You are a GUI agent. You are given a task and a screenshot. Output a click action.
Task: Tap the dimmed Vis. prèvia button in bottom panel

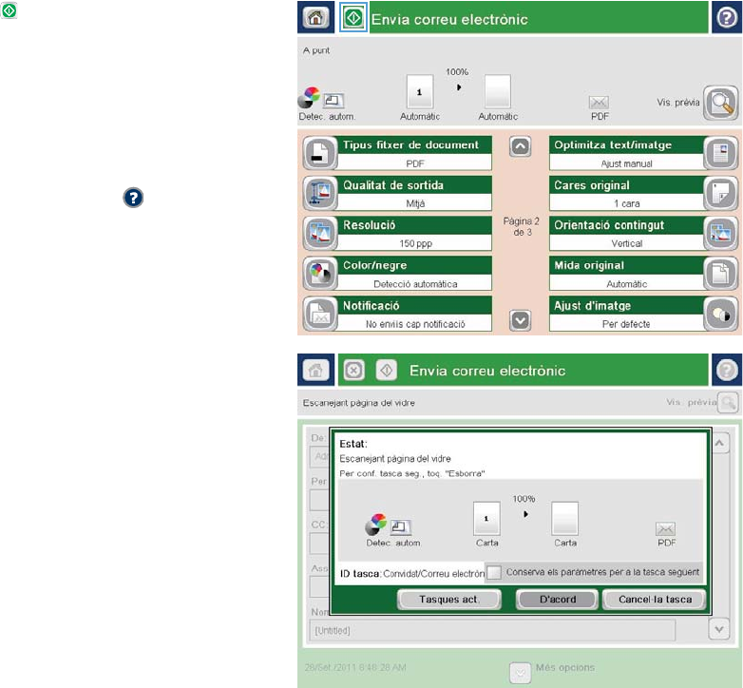coord(728,402)
